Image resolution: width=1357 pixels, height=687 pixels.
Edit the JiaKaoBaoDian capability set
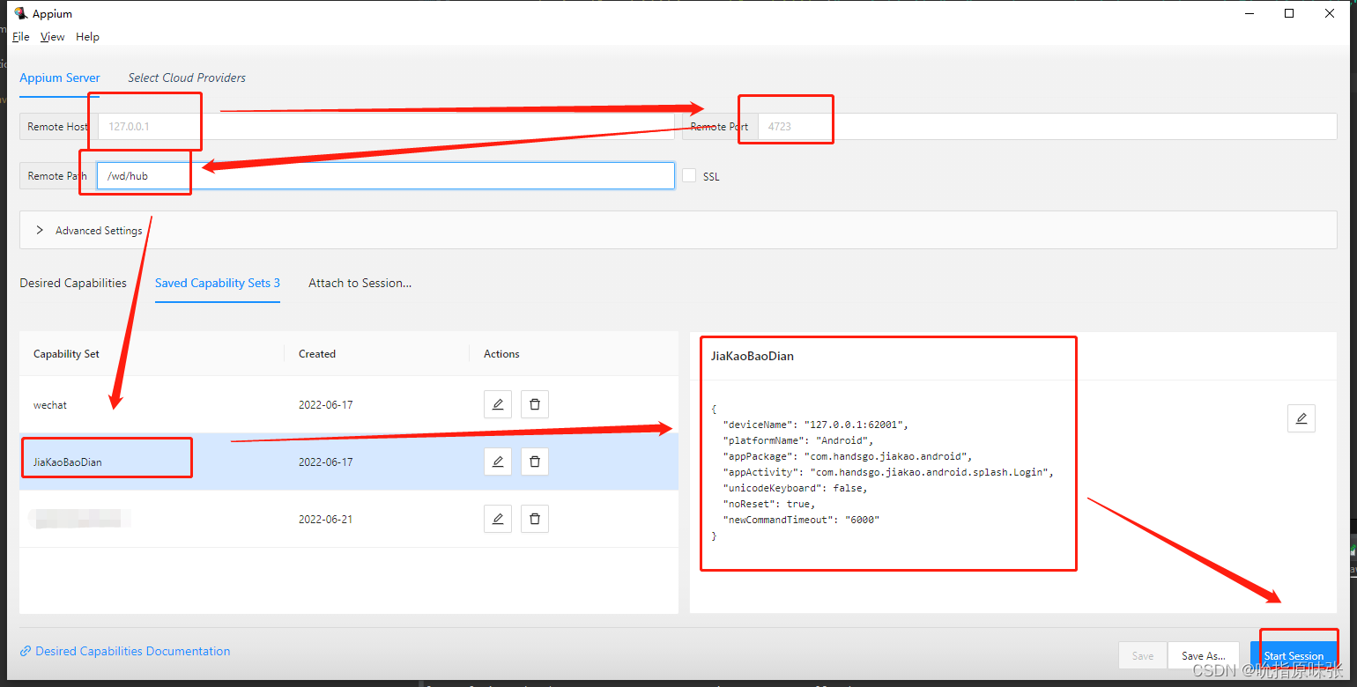(498, 462)
